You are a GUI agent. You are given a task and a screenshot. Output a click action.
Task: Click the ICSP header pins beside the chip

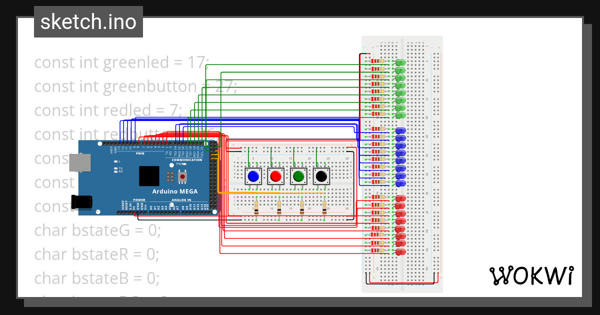point(170,176)
